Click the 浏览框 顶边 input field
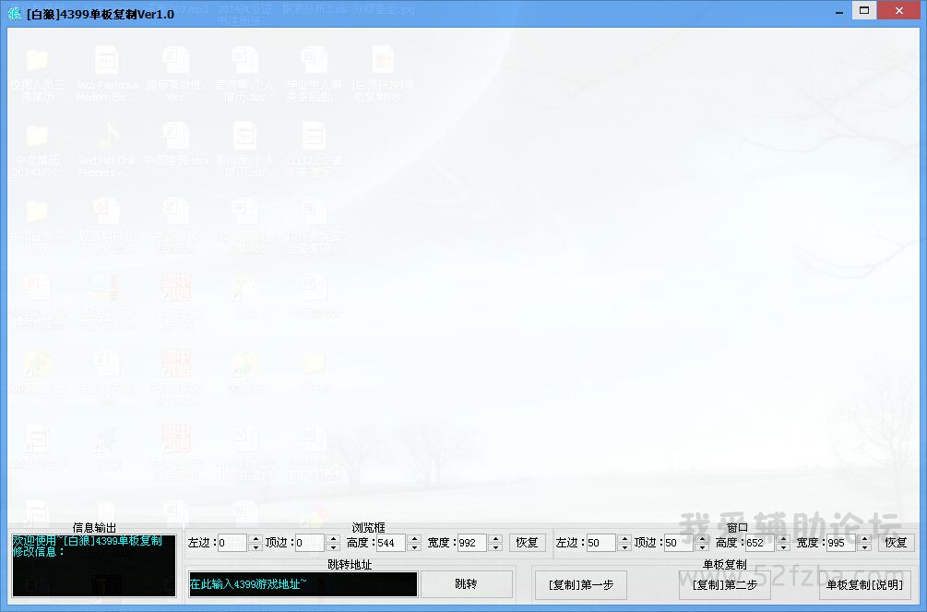Image resolution: width=927 pixels, height=612 pixels. [310, 543]
